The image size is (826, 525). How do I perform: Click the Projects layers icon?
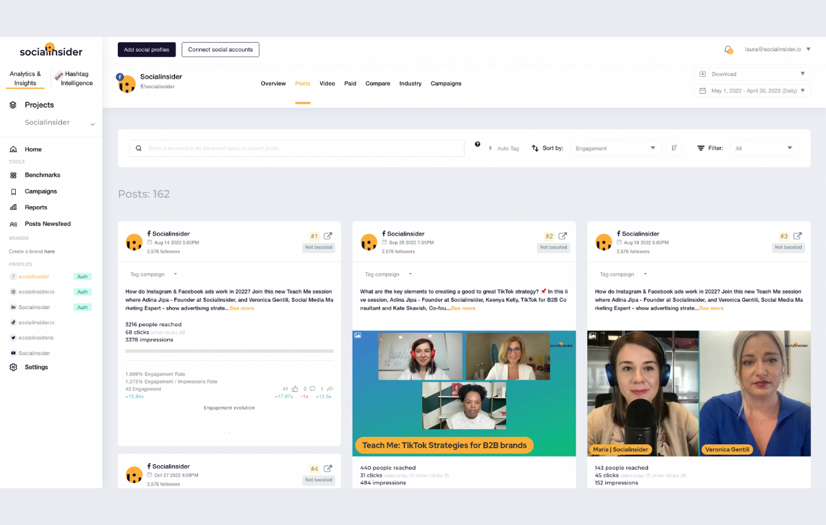(x=13, y=105)
